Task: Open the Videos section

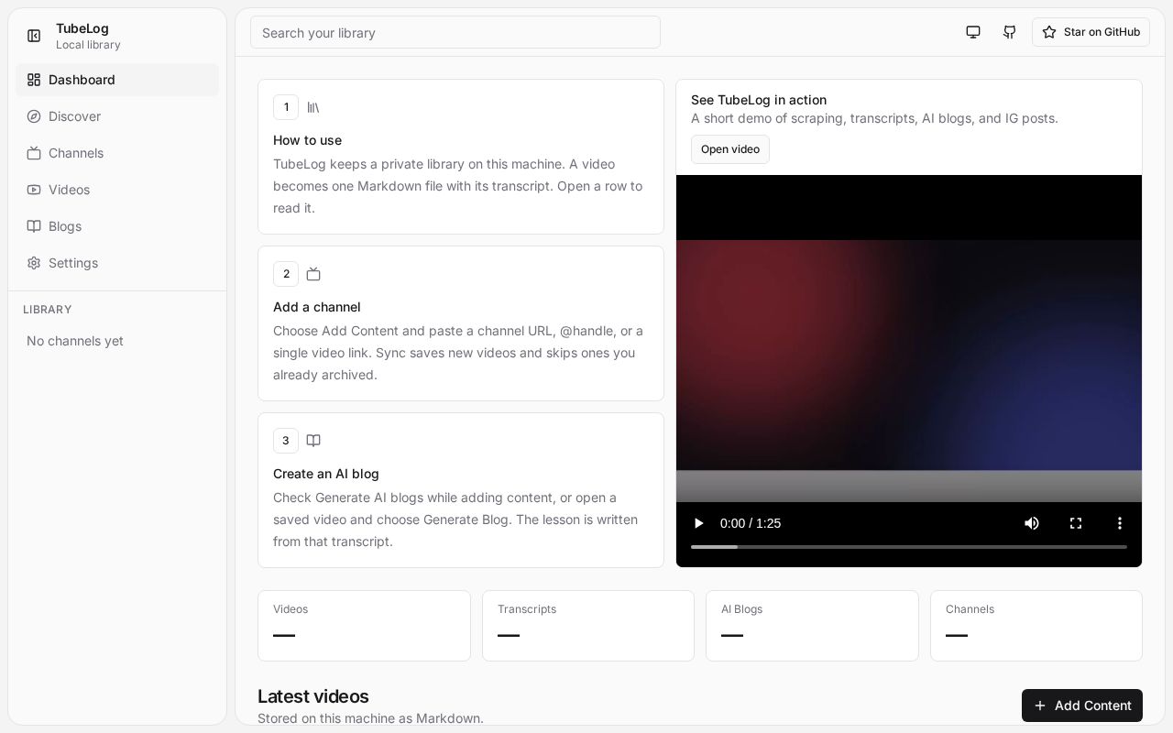Action: point(117,190)
